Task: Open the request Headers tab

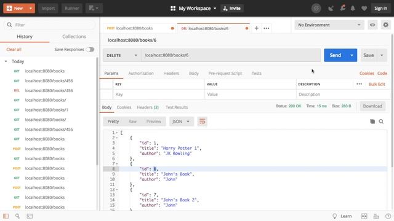Action: pos(171,74)
